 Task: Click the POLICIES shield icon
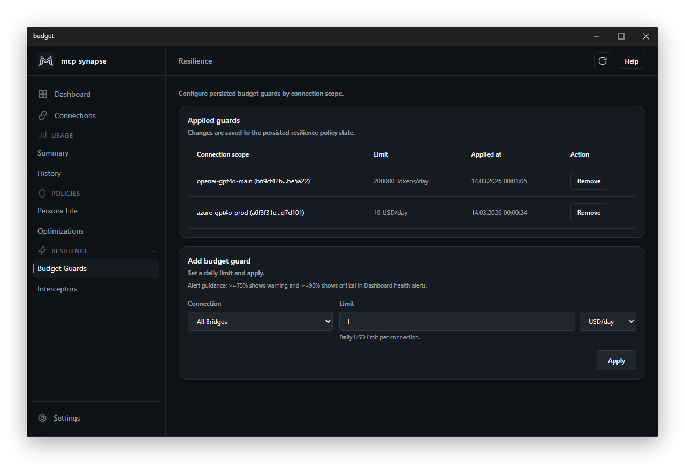point(42,193)
